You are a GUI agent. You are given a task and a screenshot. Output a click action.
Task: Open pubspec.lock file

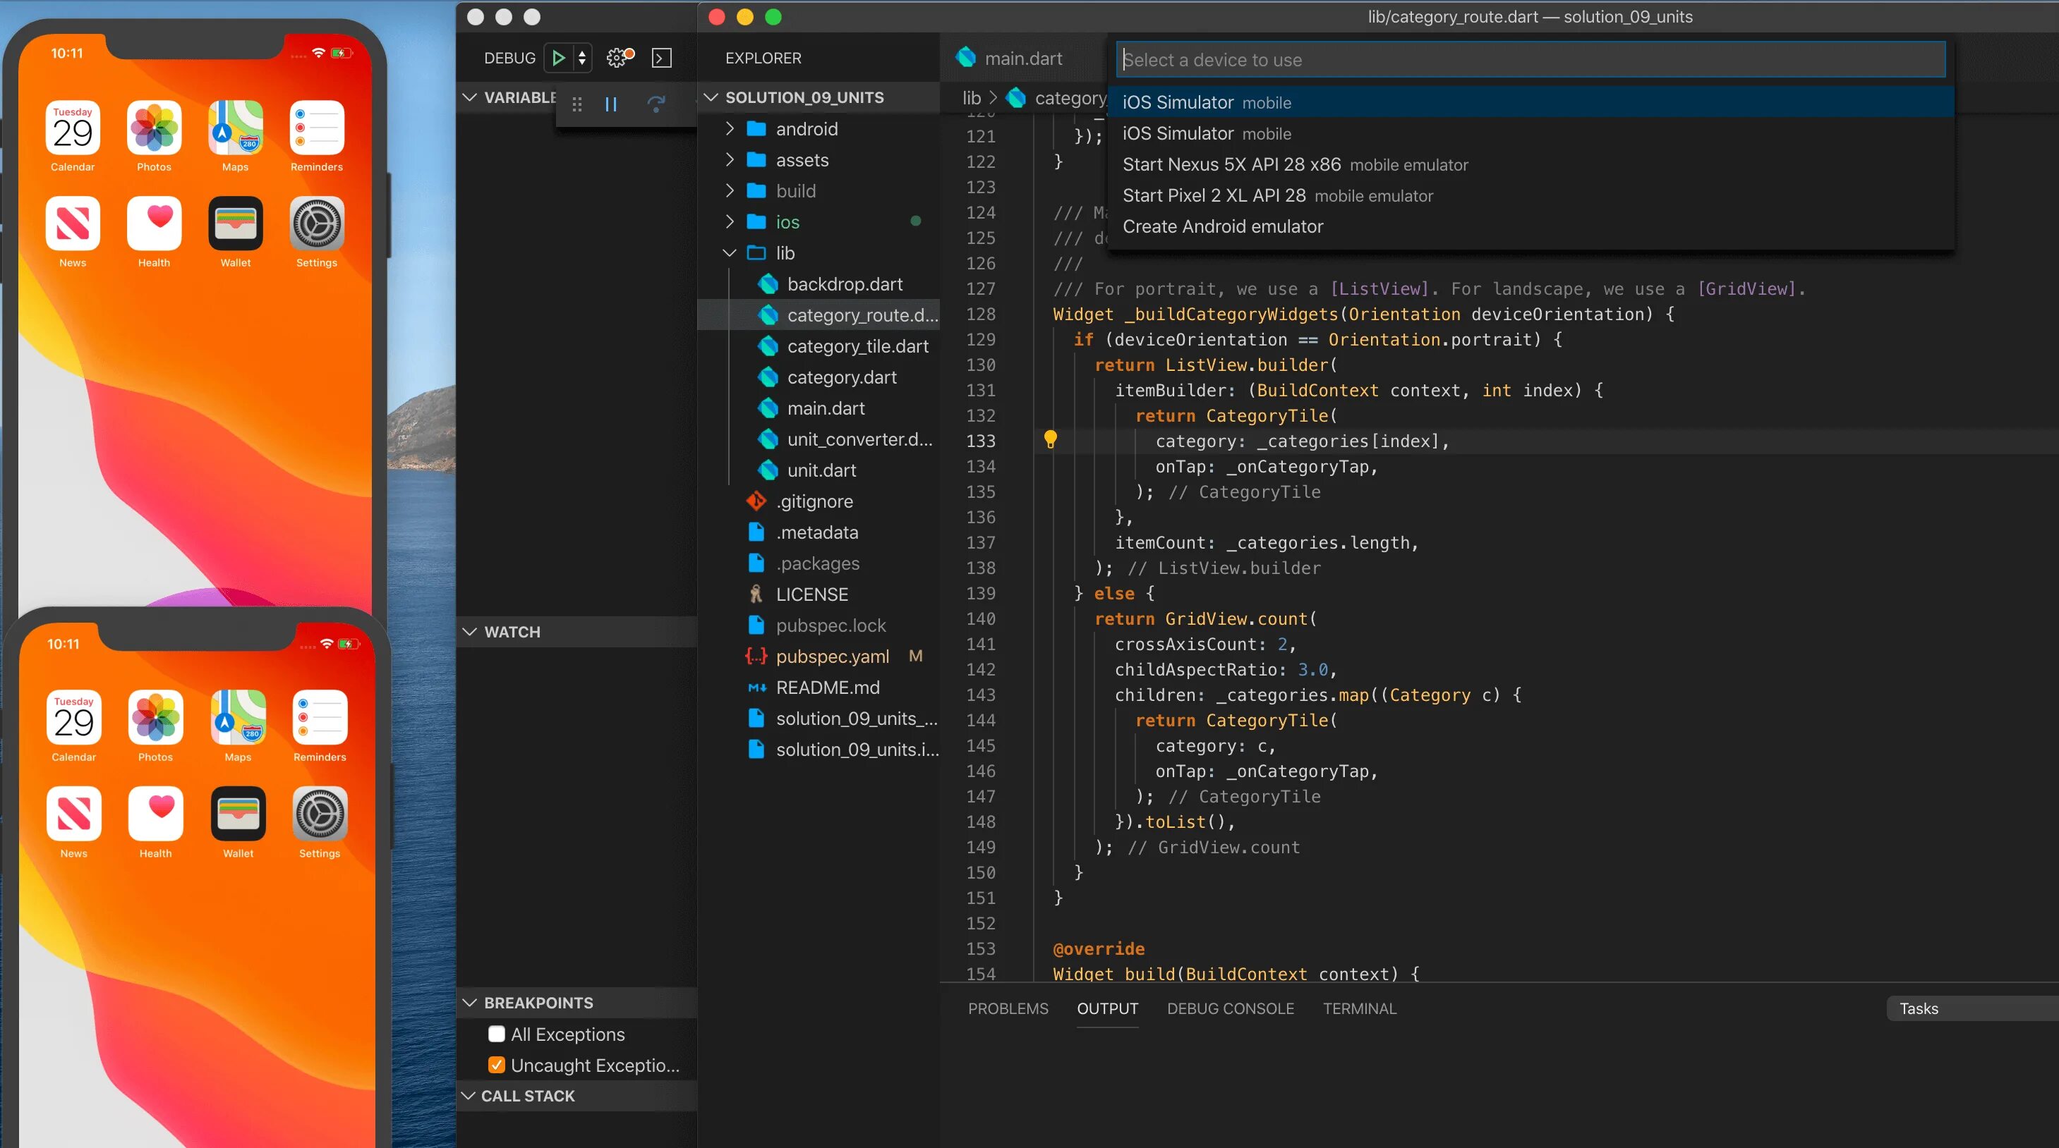[x=819, y=625]
